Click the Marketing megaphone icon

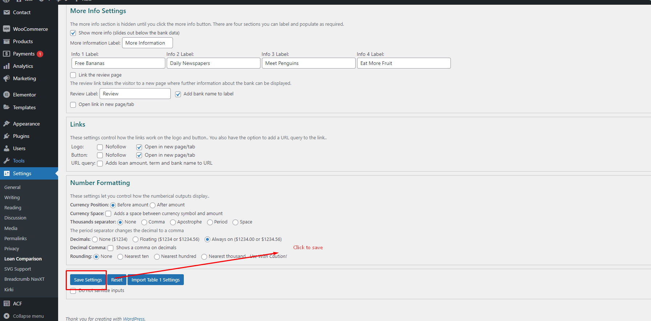click(x=7, y=78)
